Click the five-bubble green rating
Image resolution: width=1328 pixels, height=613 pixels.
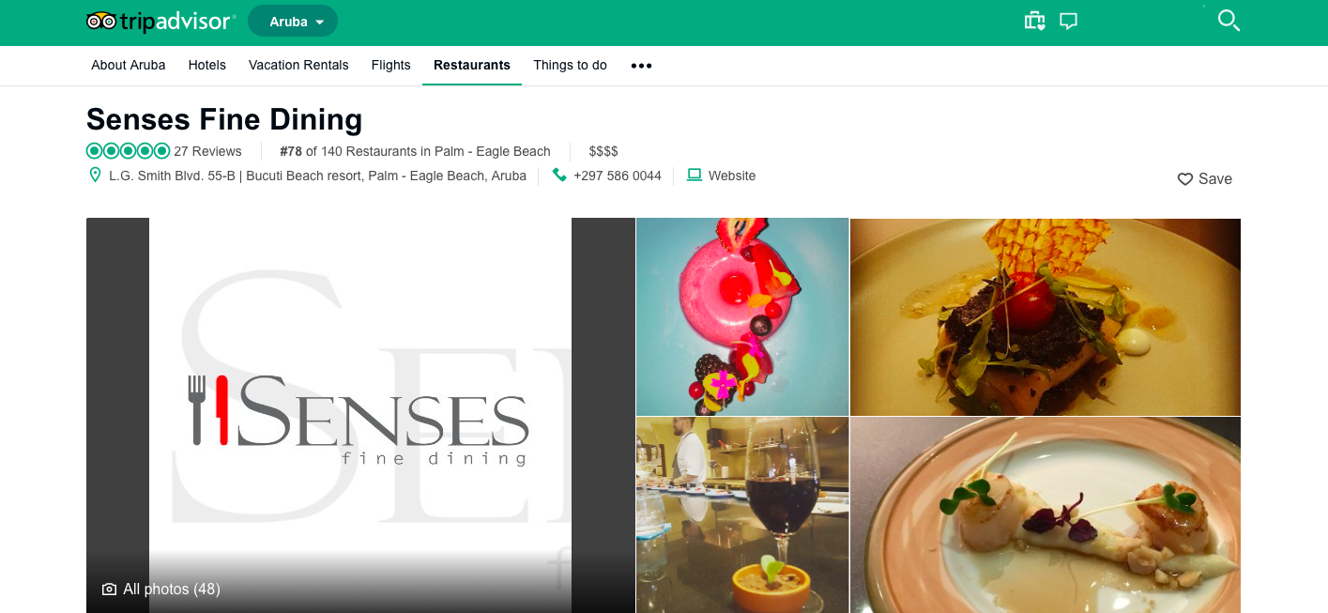pyautogui.click(x=128, y=151)
